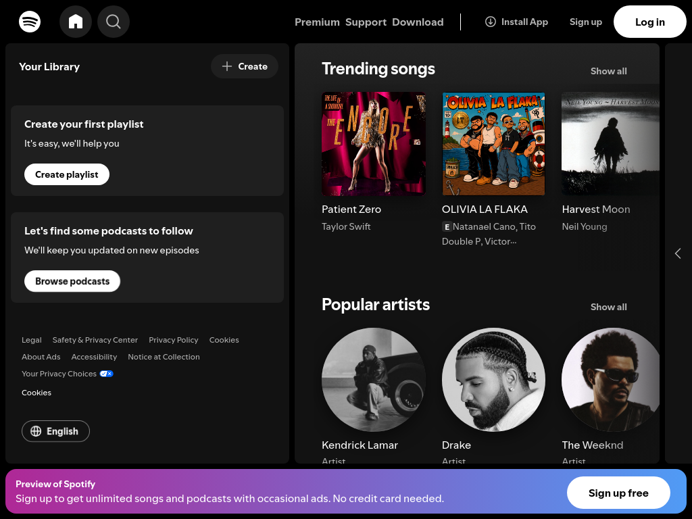
Task: Show all Trending songs
Action: (609, 71)
